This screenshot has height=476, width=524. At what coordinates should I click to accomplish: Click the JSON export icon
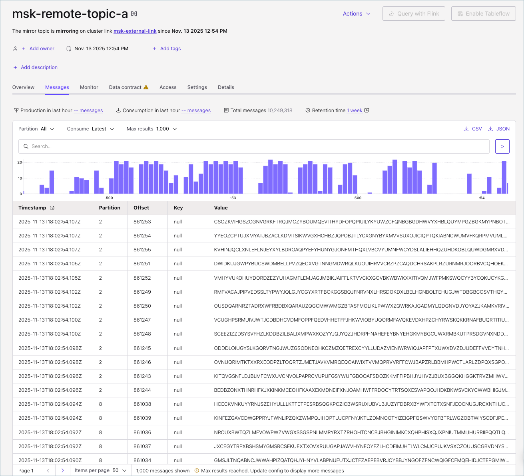coord(490,129)
